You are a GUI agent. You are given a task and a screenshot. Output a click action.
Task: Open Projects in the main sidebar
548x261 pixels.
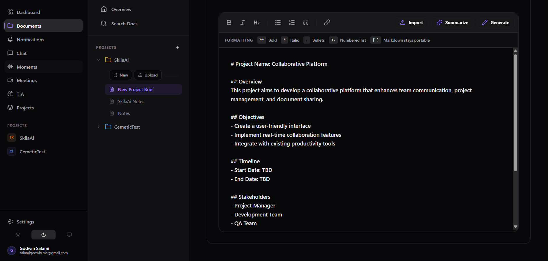[44, 108]
